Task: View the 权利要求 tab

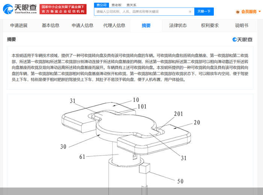Action: click(210, 25)
